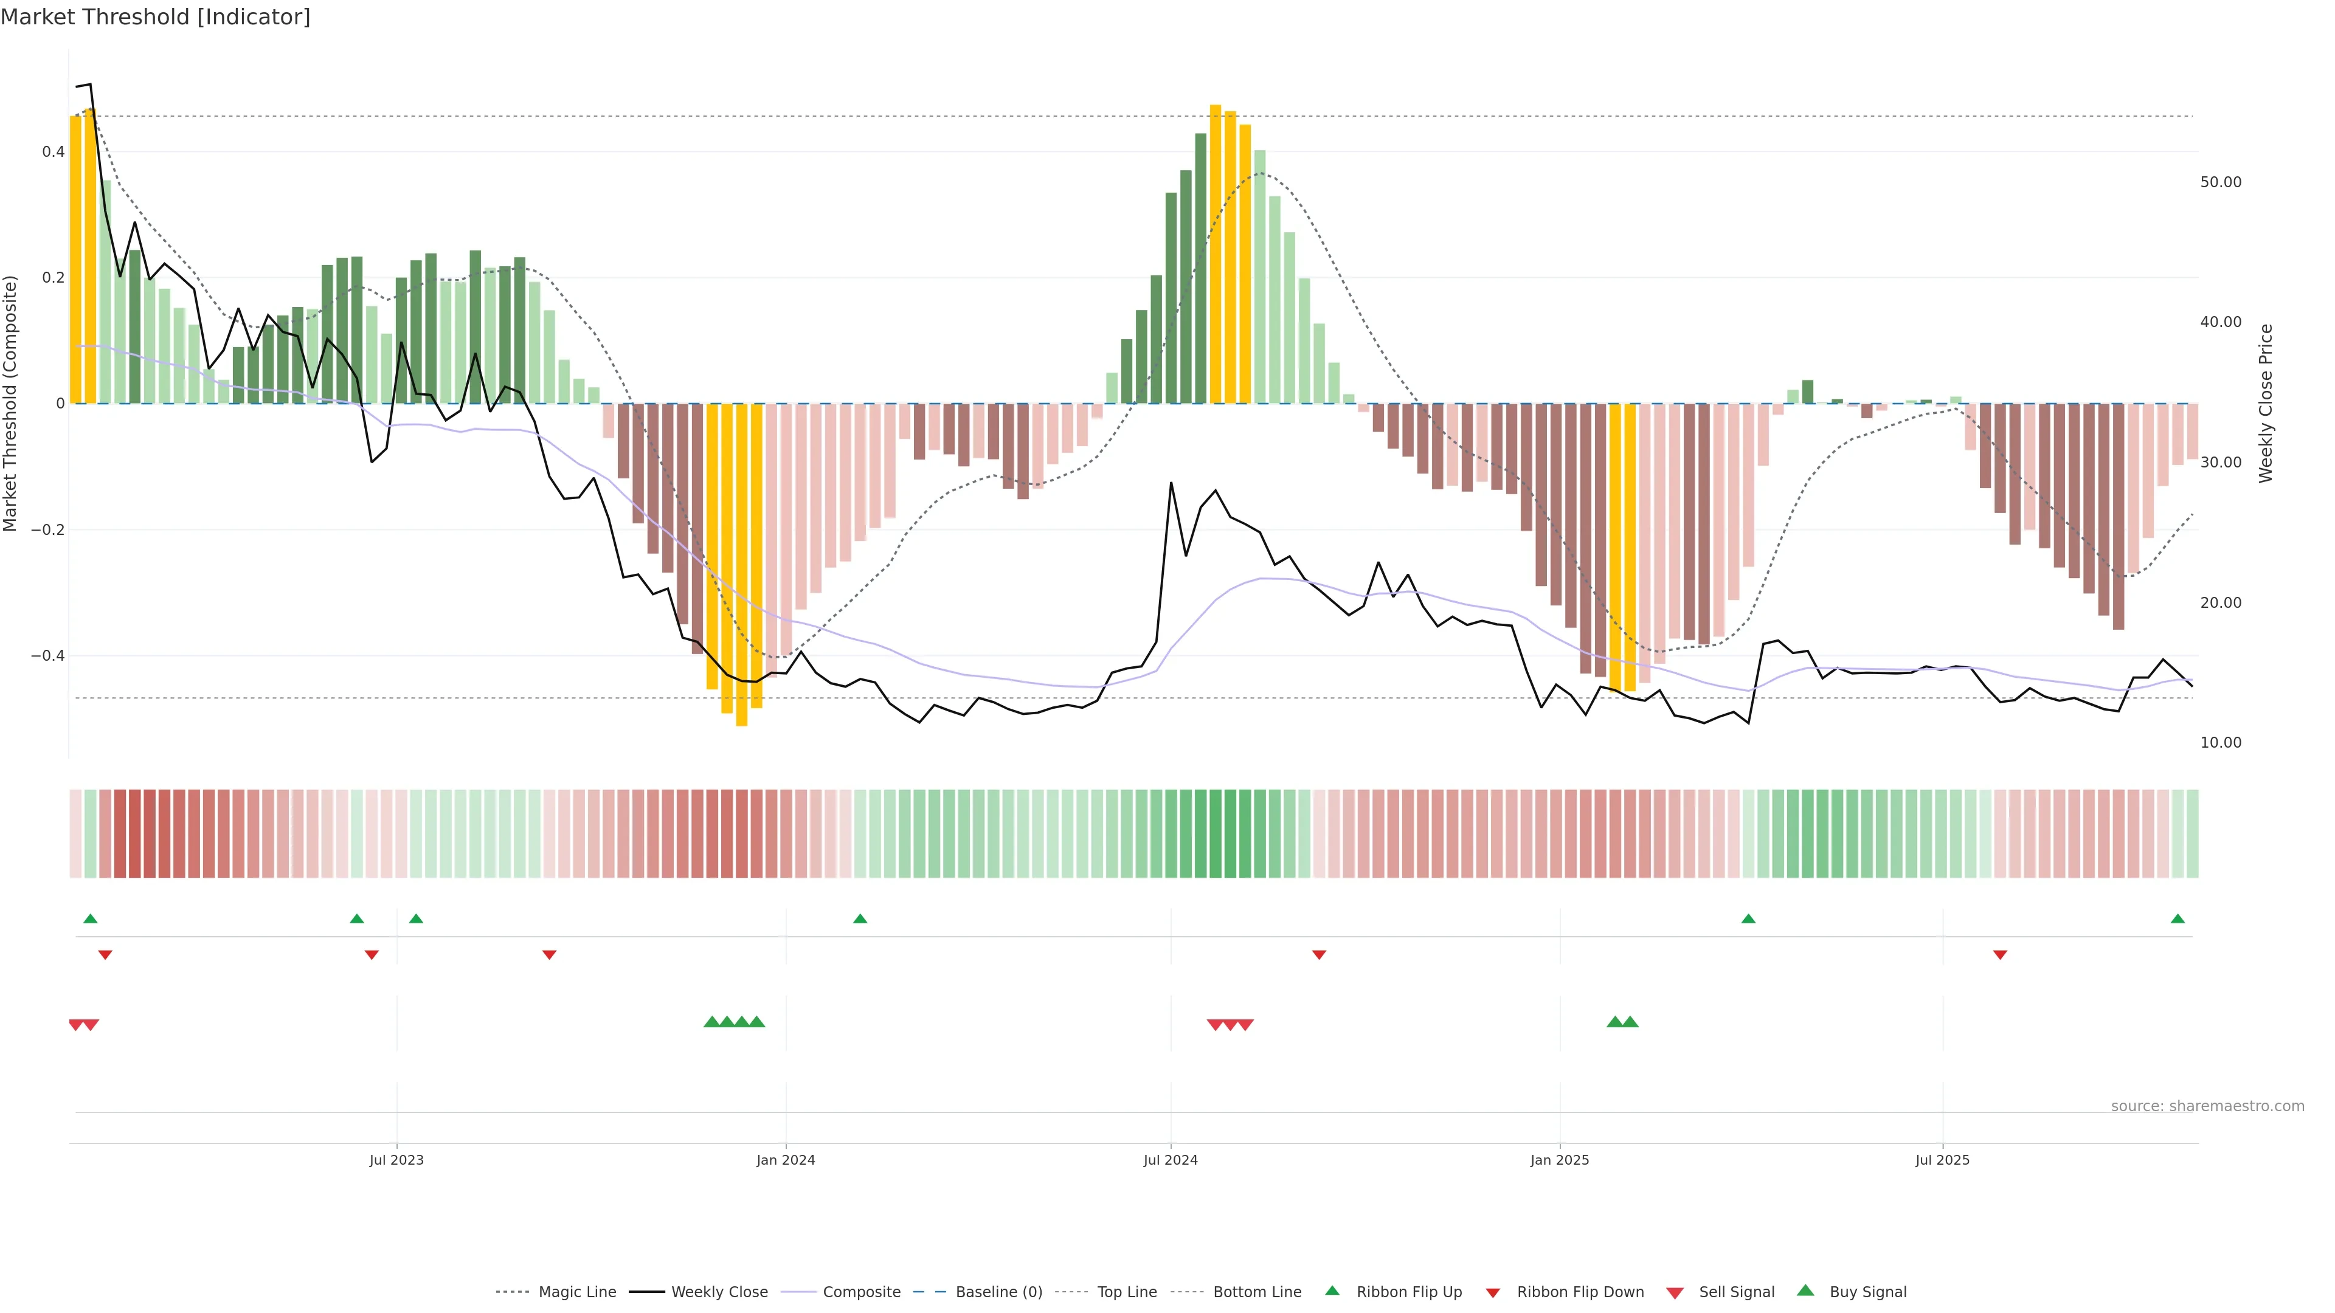Image resolution: width=2335 pixels, height=1313 pixels.
Task: Toggle the Weekly Close legend item
Action: [x=719, y=1292]
